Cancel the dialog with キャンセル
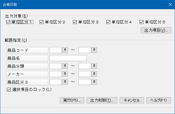This screenshot has height=114, width=175. 132,100
